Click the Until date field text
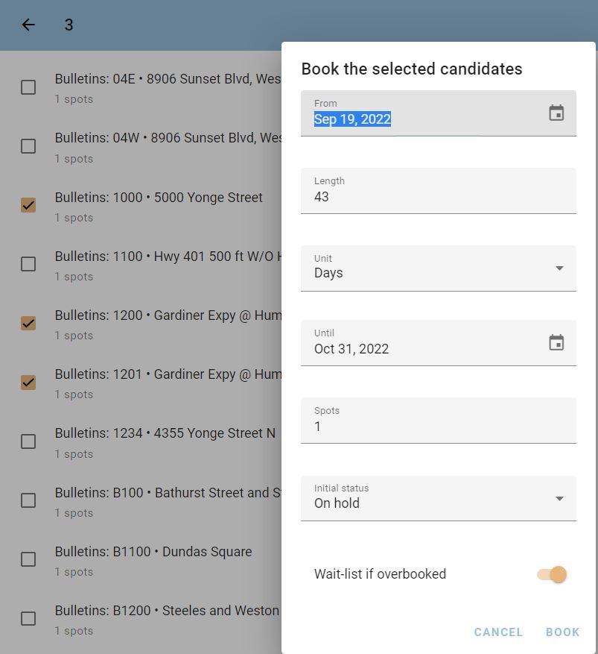Image resolution: width=598 pixels, height=654 pixels. tap(352, 349)
